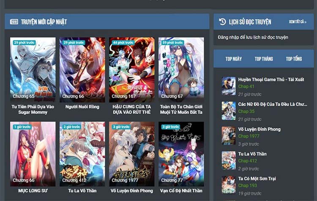Open small thumbnail of Võ Luyện Đỉnh Phong
317x201 pixels.
tap(229, 136)
